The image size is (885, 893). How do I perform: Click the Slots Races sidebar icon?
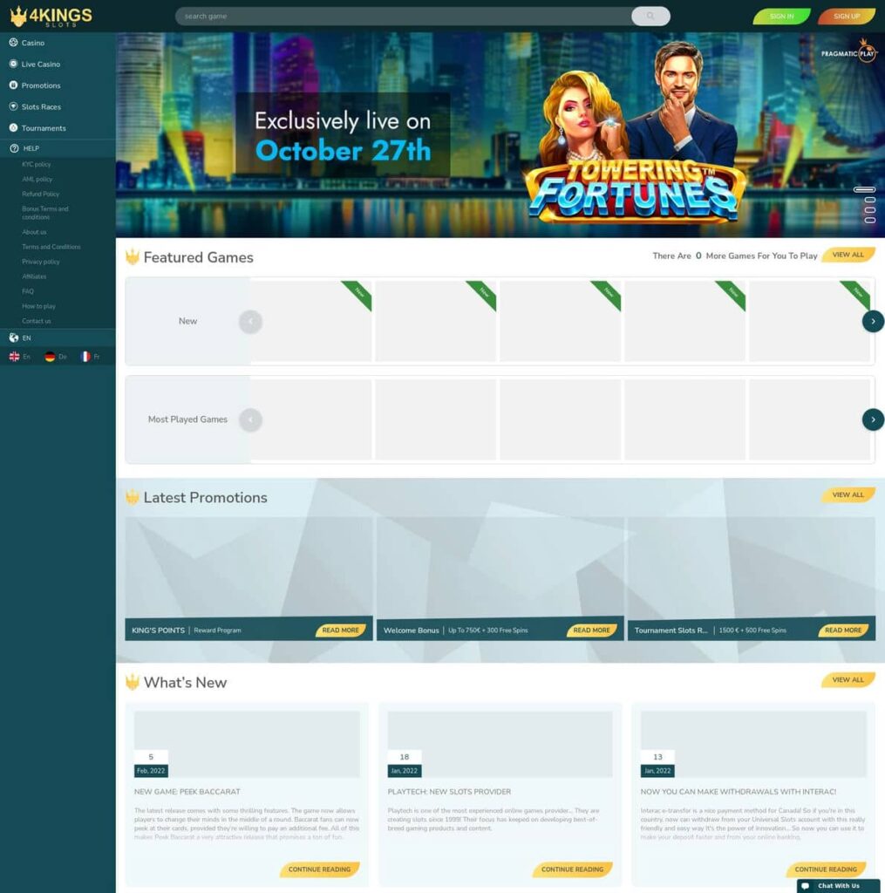coord(13,106)
